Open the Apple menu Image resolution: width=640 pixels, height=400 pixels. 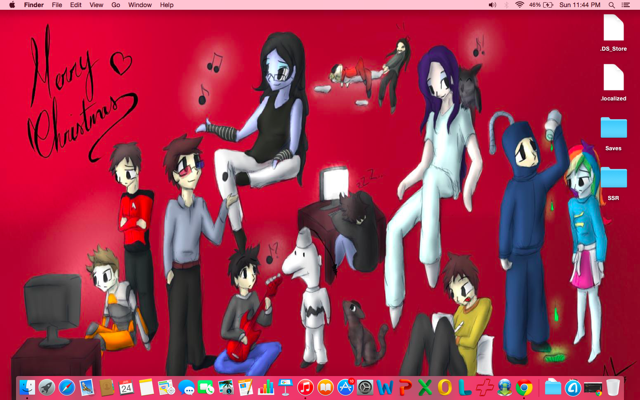click(12, 5)
